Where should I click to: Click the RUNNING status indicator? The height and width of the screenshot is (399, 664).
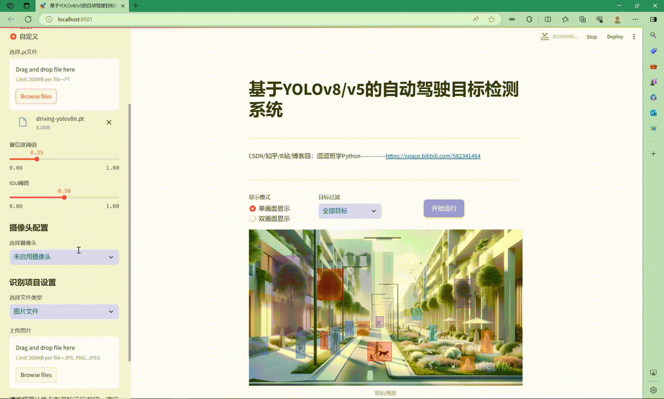click(560, 37)
